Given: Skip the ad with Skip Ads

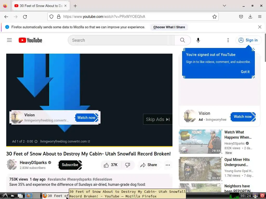Looking at the screenshot, I should (x=158, y=119).
